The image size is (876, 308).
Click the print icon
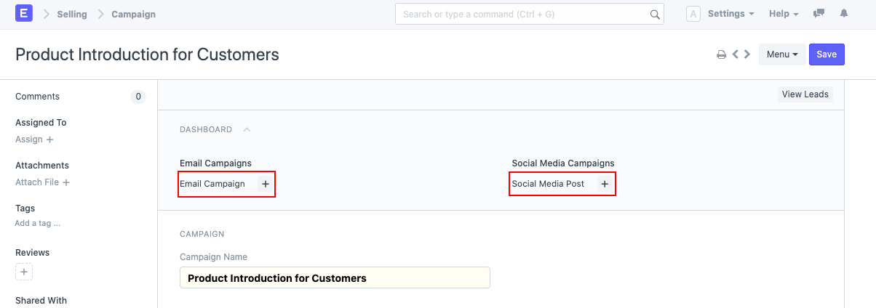coord(721,54)
